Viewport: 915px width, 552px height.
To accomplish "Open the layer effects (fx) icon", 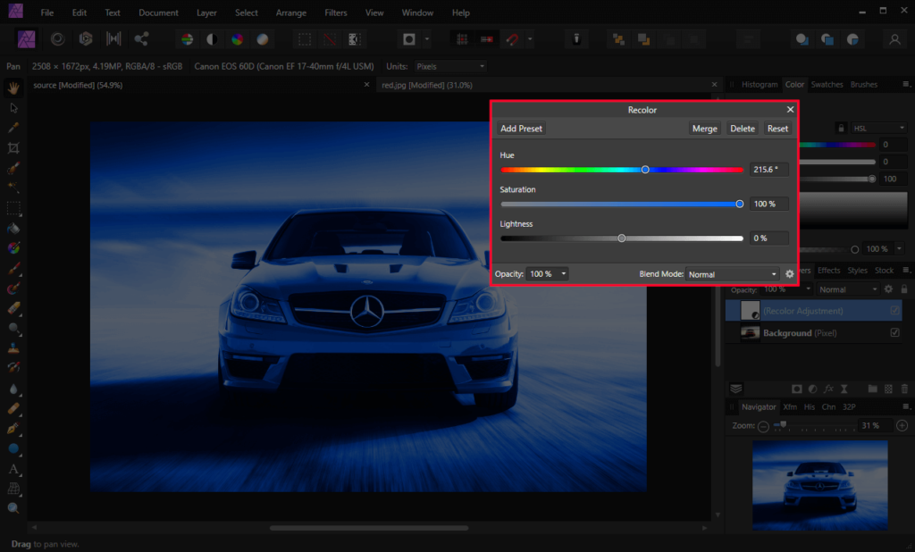I will tap(829, 388).
